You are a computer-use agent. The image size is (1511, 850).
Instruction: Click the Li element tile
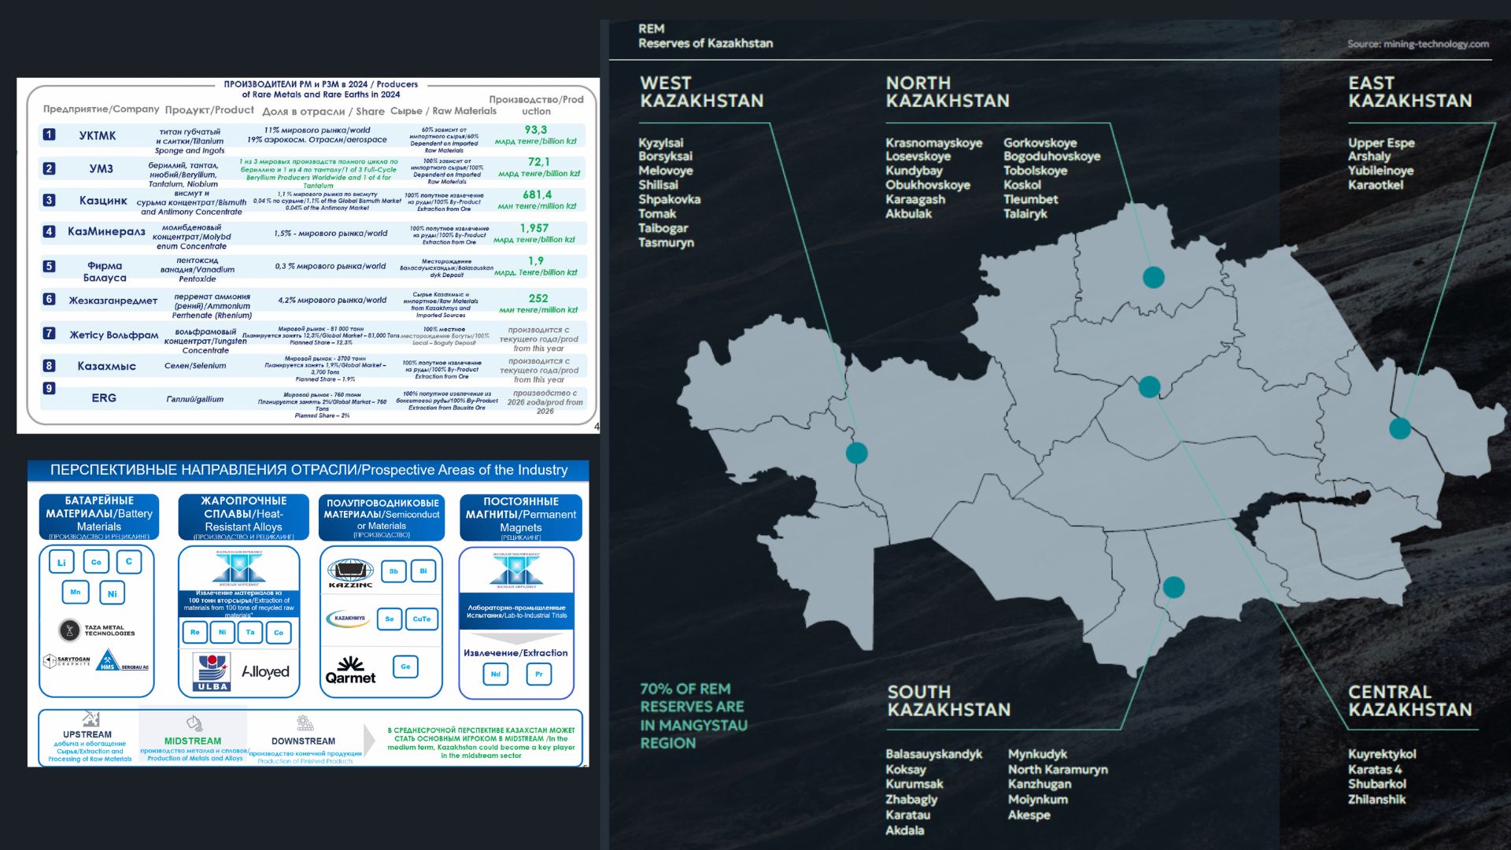point(61,562)
